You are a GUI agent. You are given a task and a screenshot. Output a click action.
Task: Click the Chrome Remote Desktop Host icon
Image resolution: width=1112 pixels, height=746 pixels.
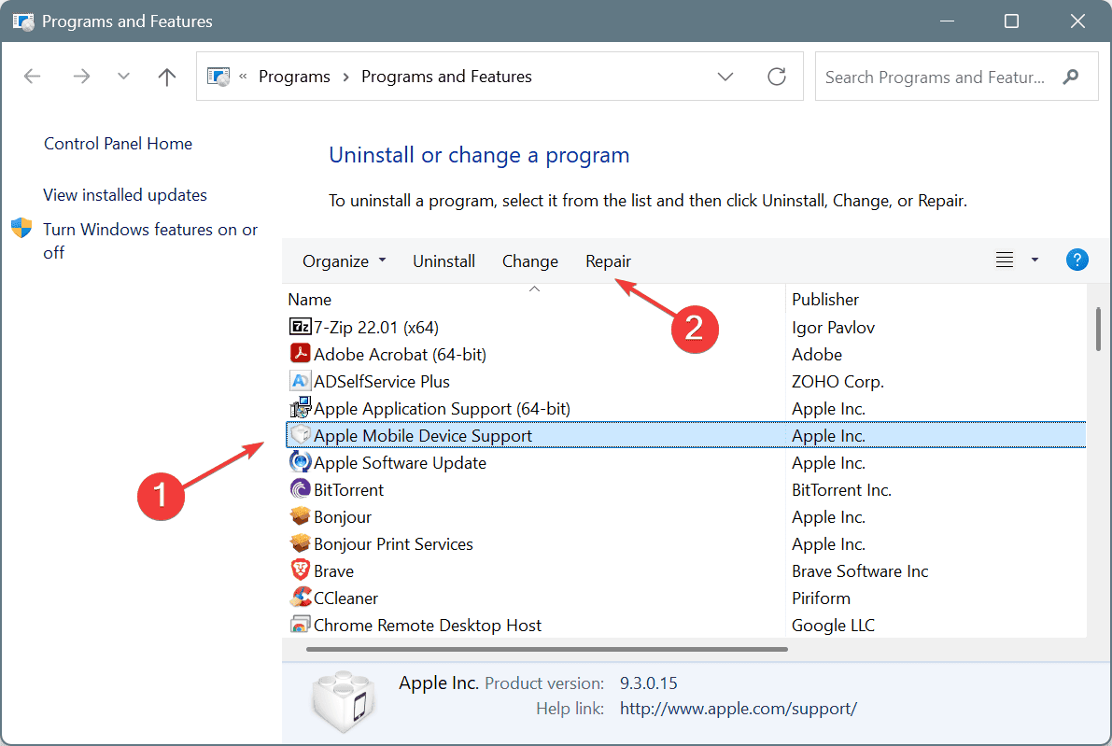(301, 624)
